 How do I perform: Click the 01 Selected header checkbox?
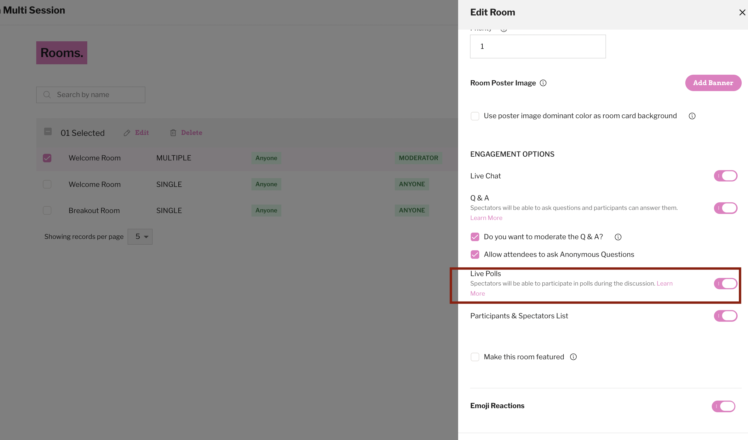(x=48, y=131)
